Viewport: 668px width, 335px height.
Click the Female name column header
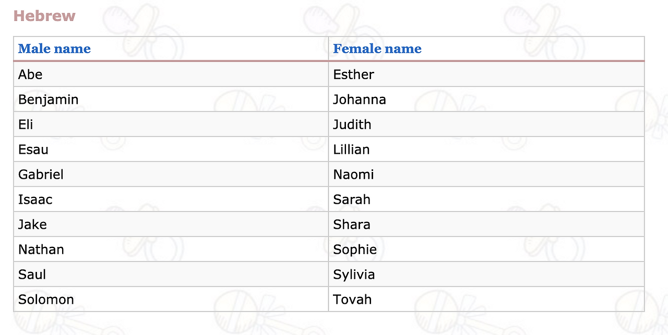377,49
